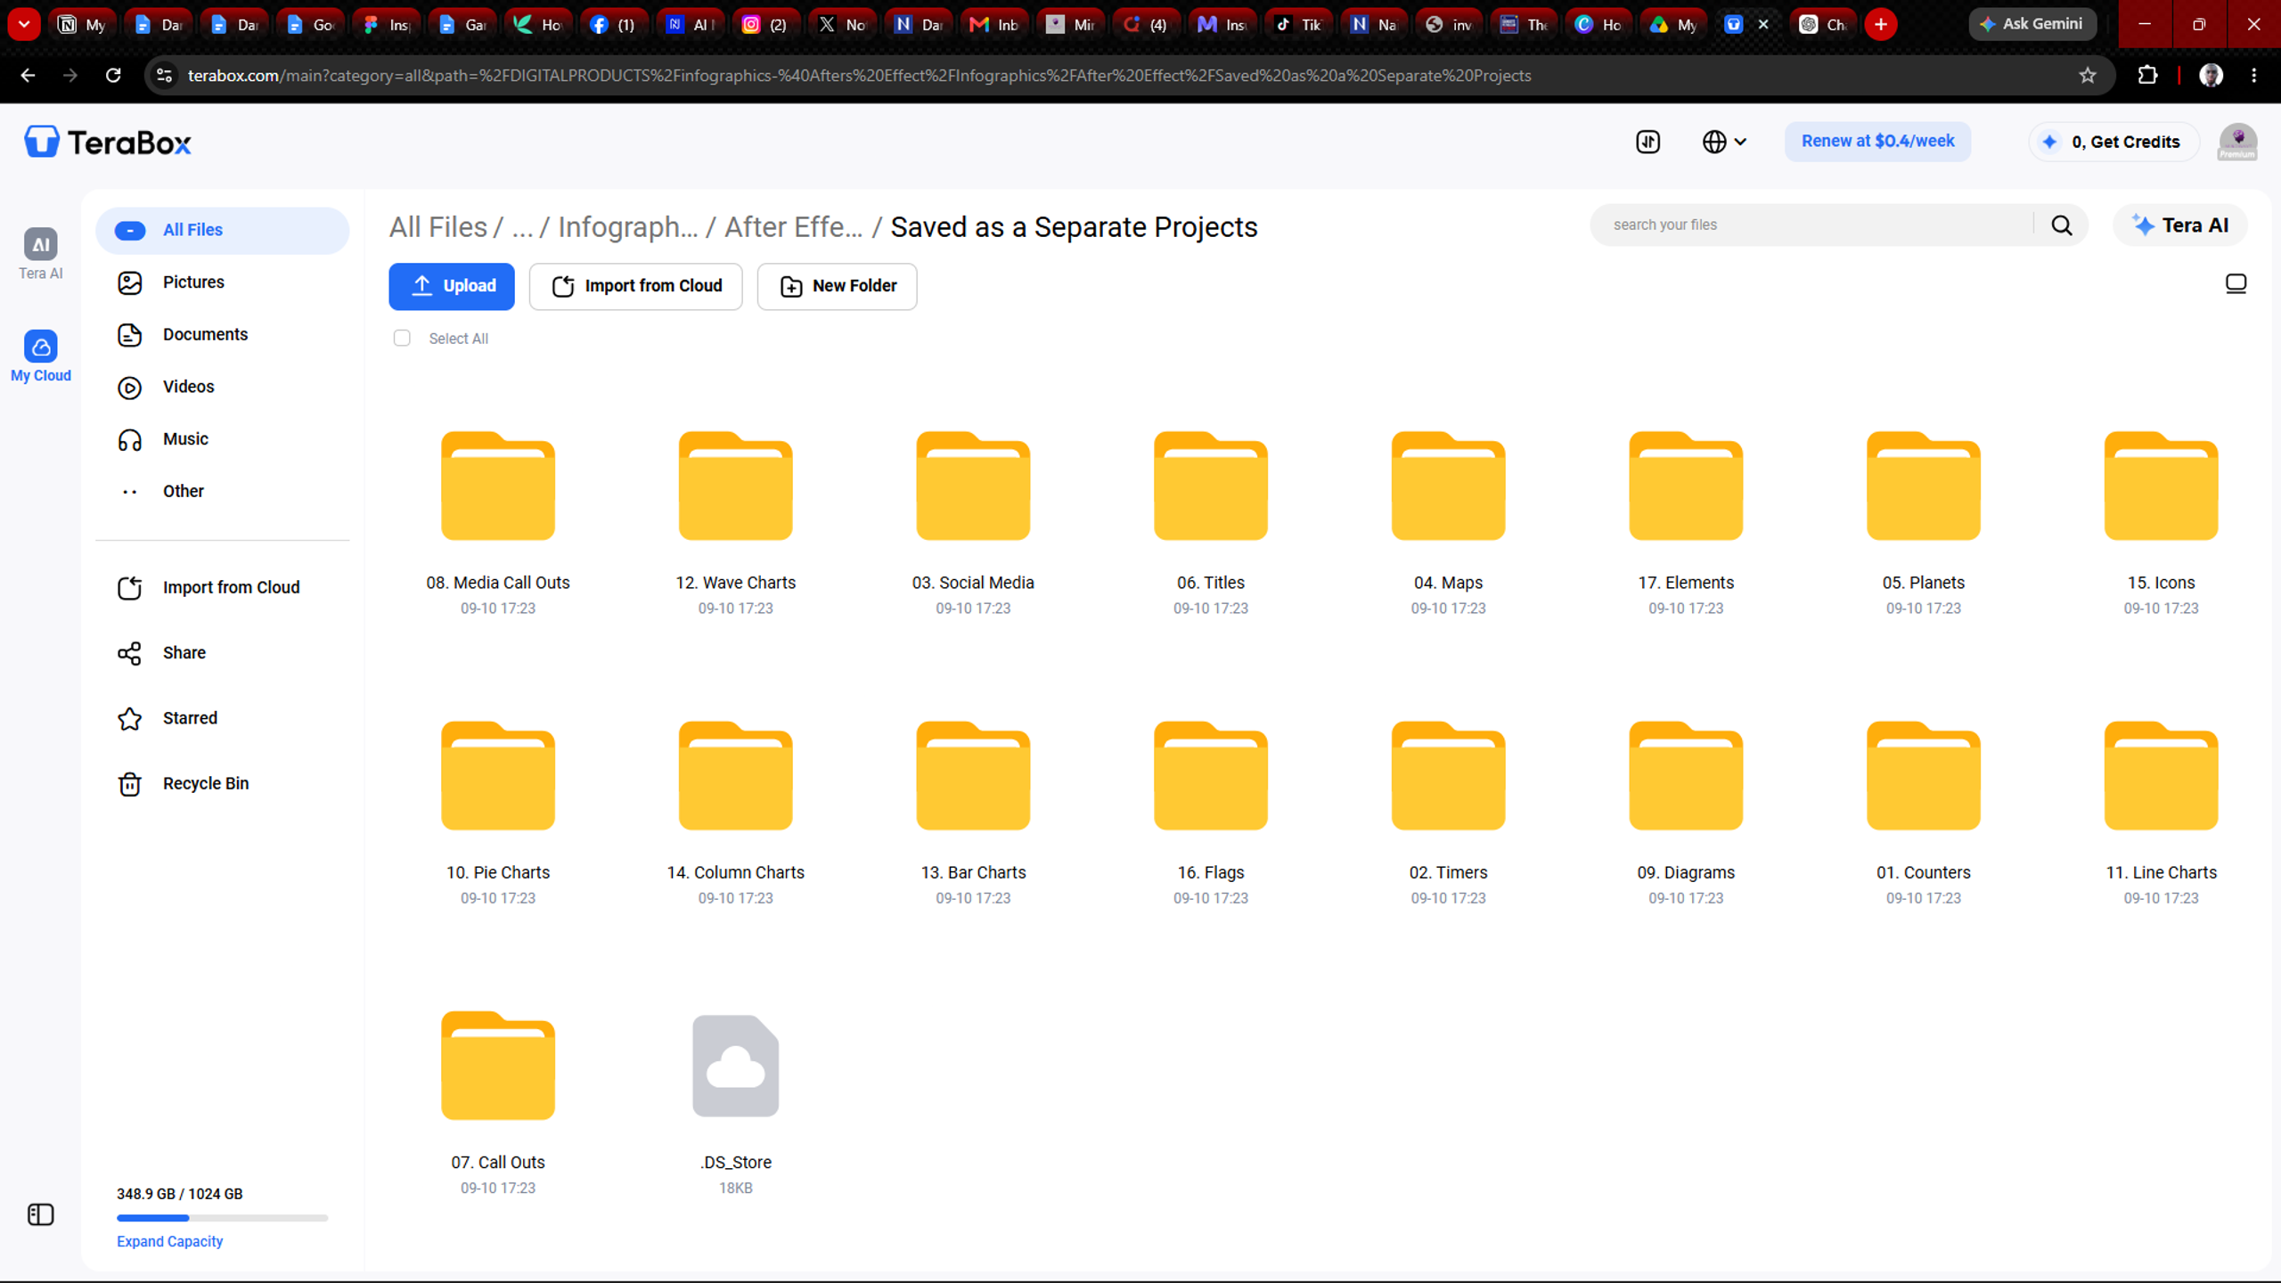Open the 12. Wave Charts folder

click(x=736, y=486)
